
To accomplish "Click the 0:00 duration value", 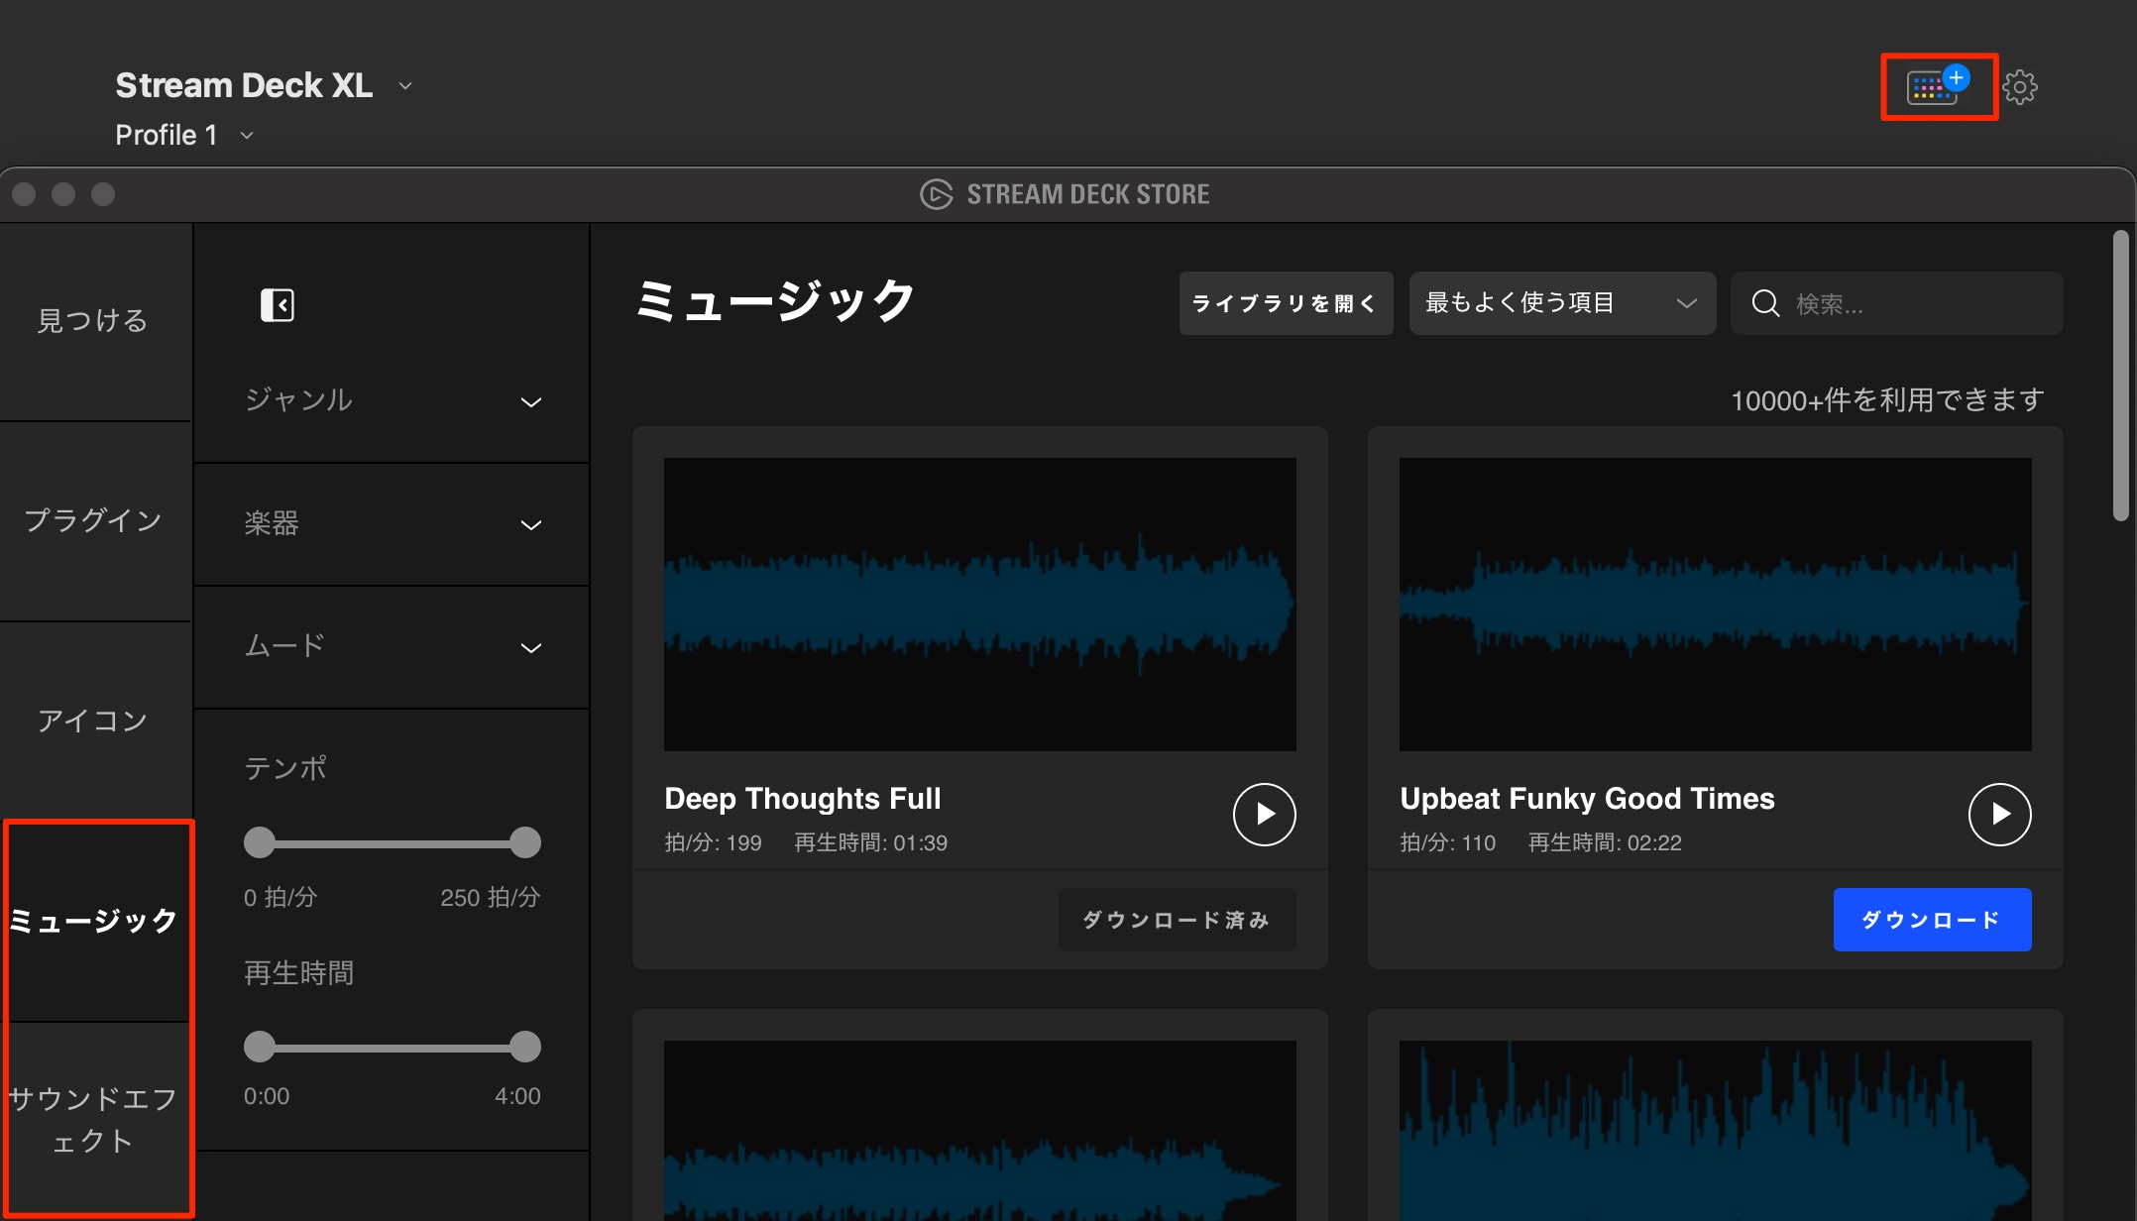I will tap(267, 1096).
